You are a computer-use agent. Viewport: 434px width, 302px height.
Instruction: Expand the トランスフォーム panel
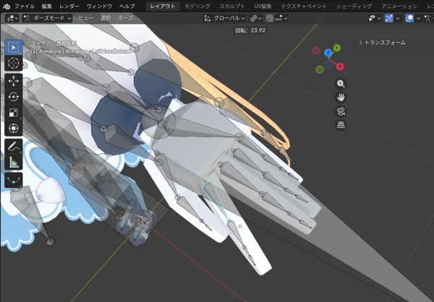(x=382, y=43)
